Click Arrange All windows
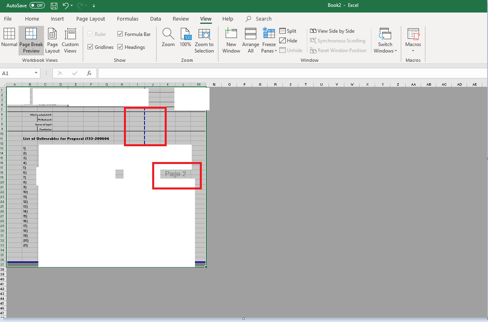The height and width of the screenshot is (322, 488). (251, 40)
